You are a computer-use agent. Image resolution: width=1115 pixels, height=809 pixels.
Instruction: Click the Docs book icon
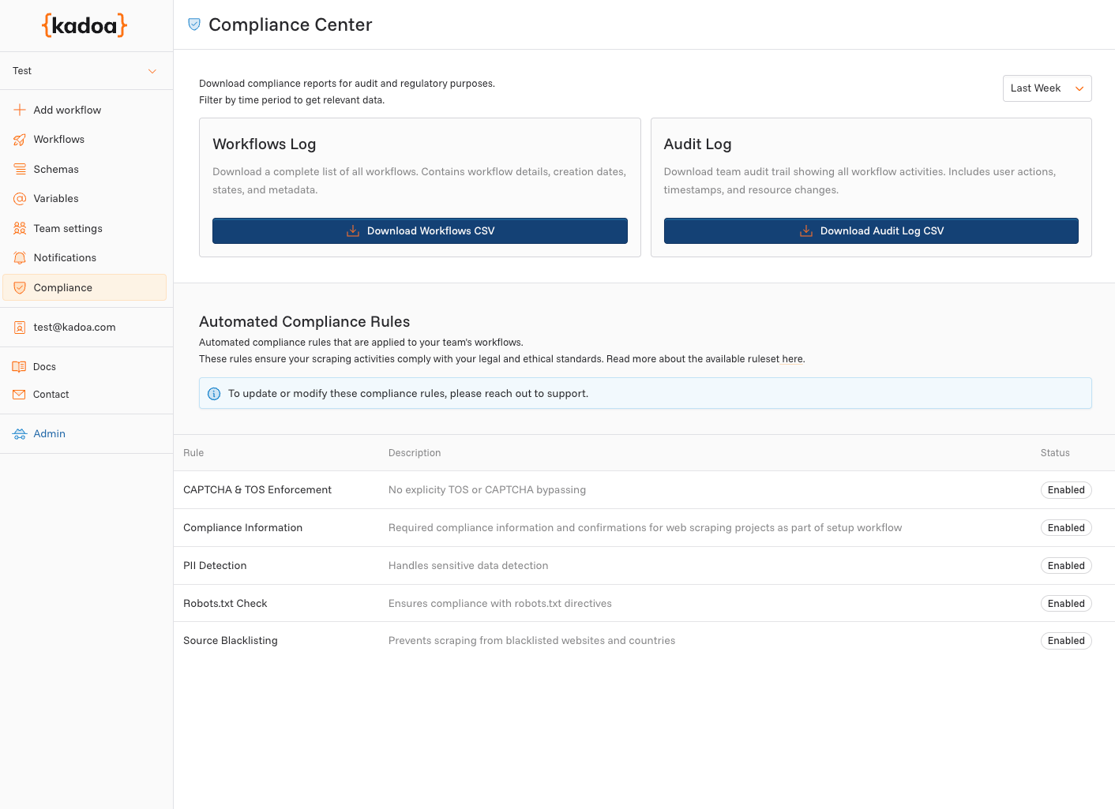coord(20,367)
